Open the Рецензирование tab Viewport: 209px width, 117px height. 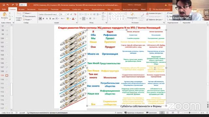[98, 9]
